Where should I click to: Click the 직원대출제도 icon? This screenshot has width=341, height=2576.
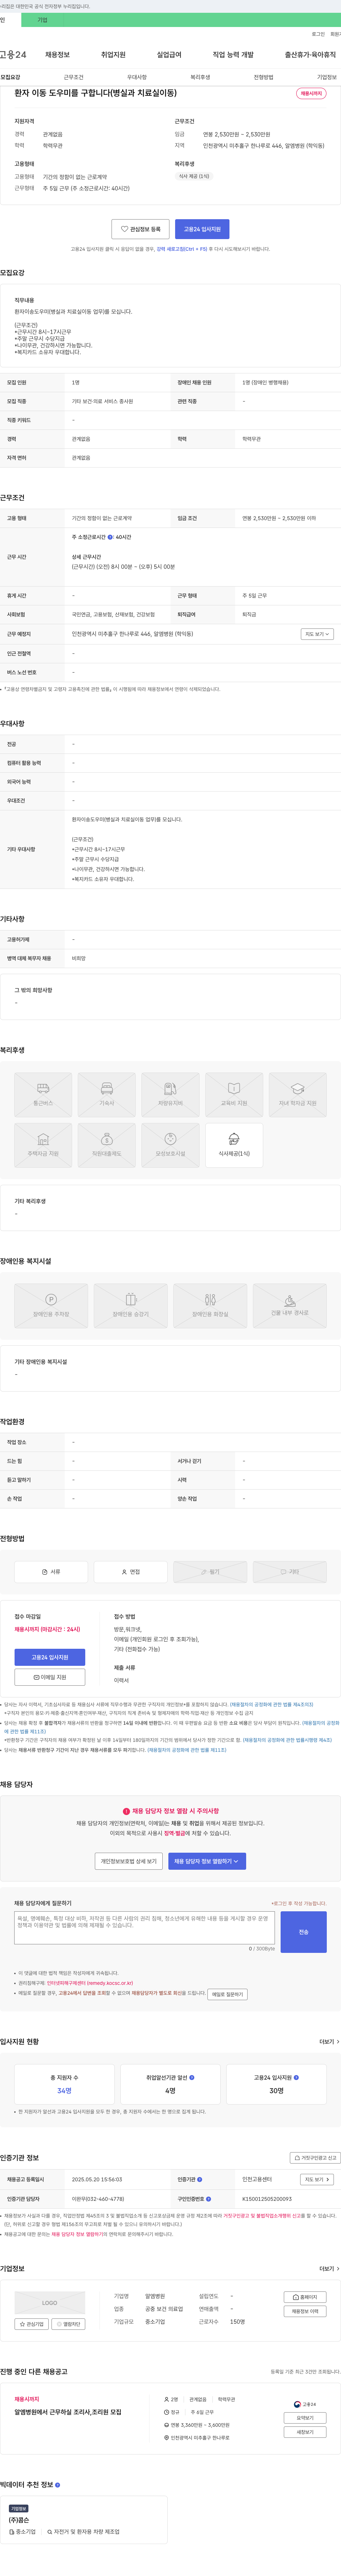click(x=107, y=1145)
